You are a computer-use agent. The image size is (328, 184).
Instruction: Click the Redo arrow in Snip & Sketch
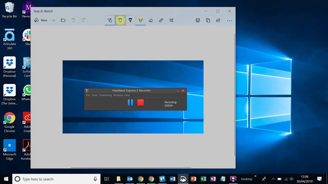(x=84, y=20)
